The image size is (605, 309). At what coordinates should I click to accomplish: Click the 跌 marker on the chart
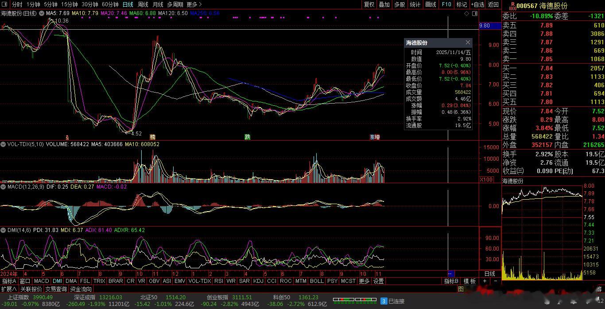coord(248,137)
